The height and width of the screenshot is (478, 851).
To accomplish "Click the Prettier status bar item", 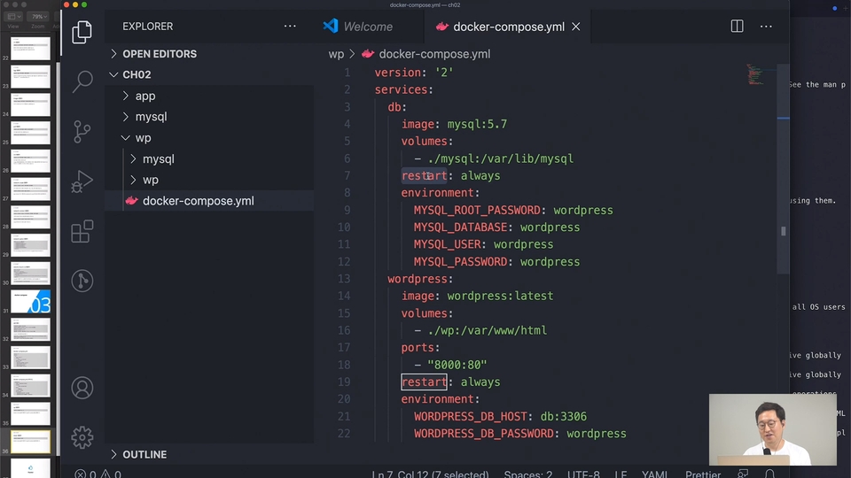I will [x=703, y=474].
